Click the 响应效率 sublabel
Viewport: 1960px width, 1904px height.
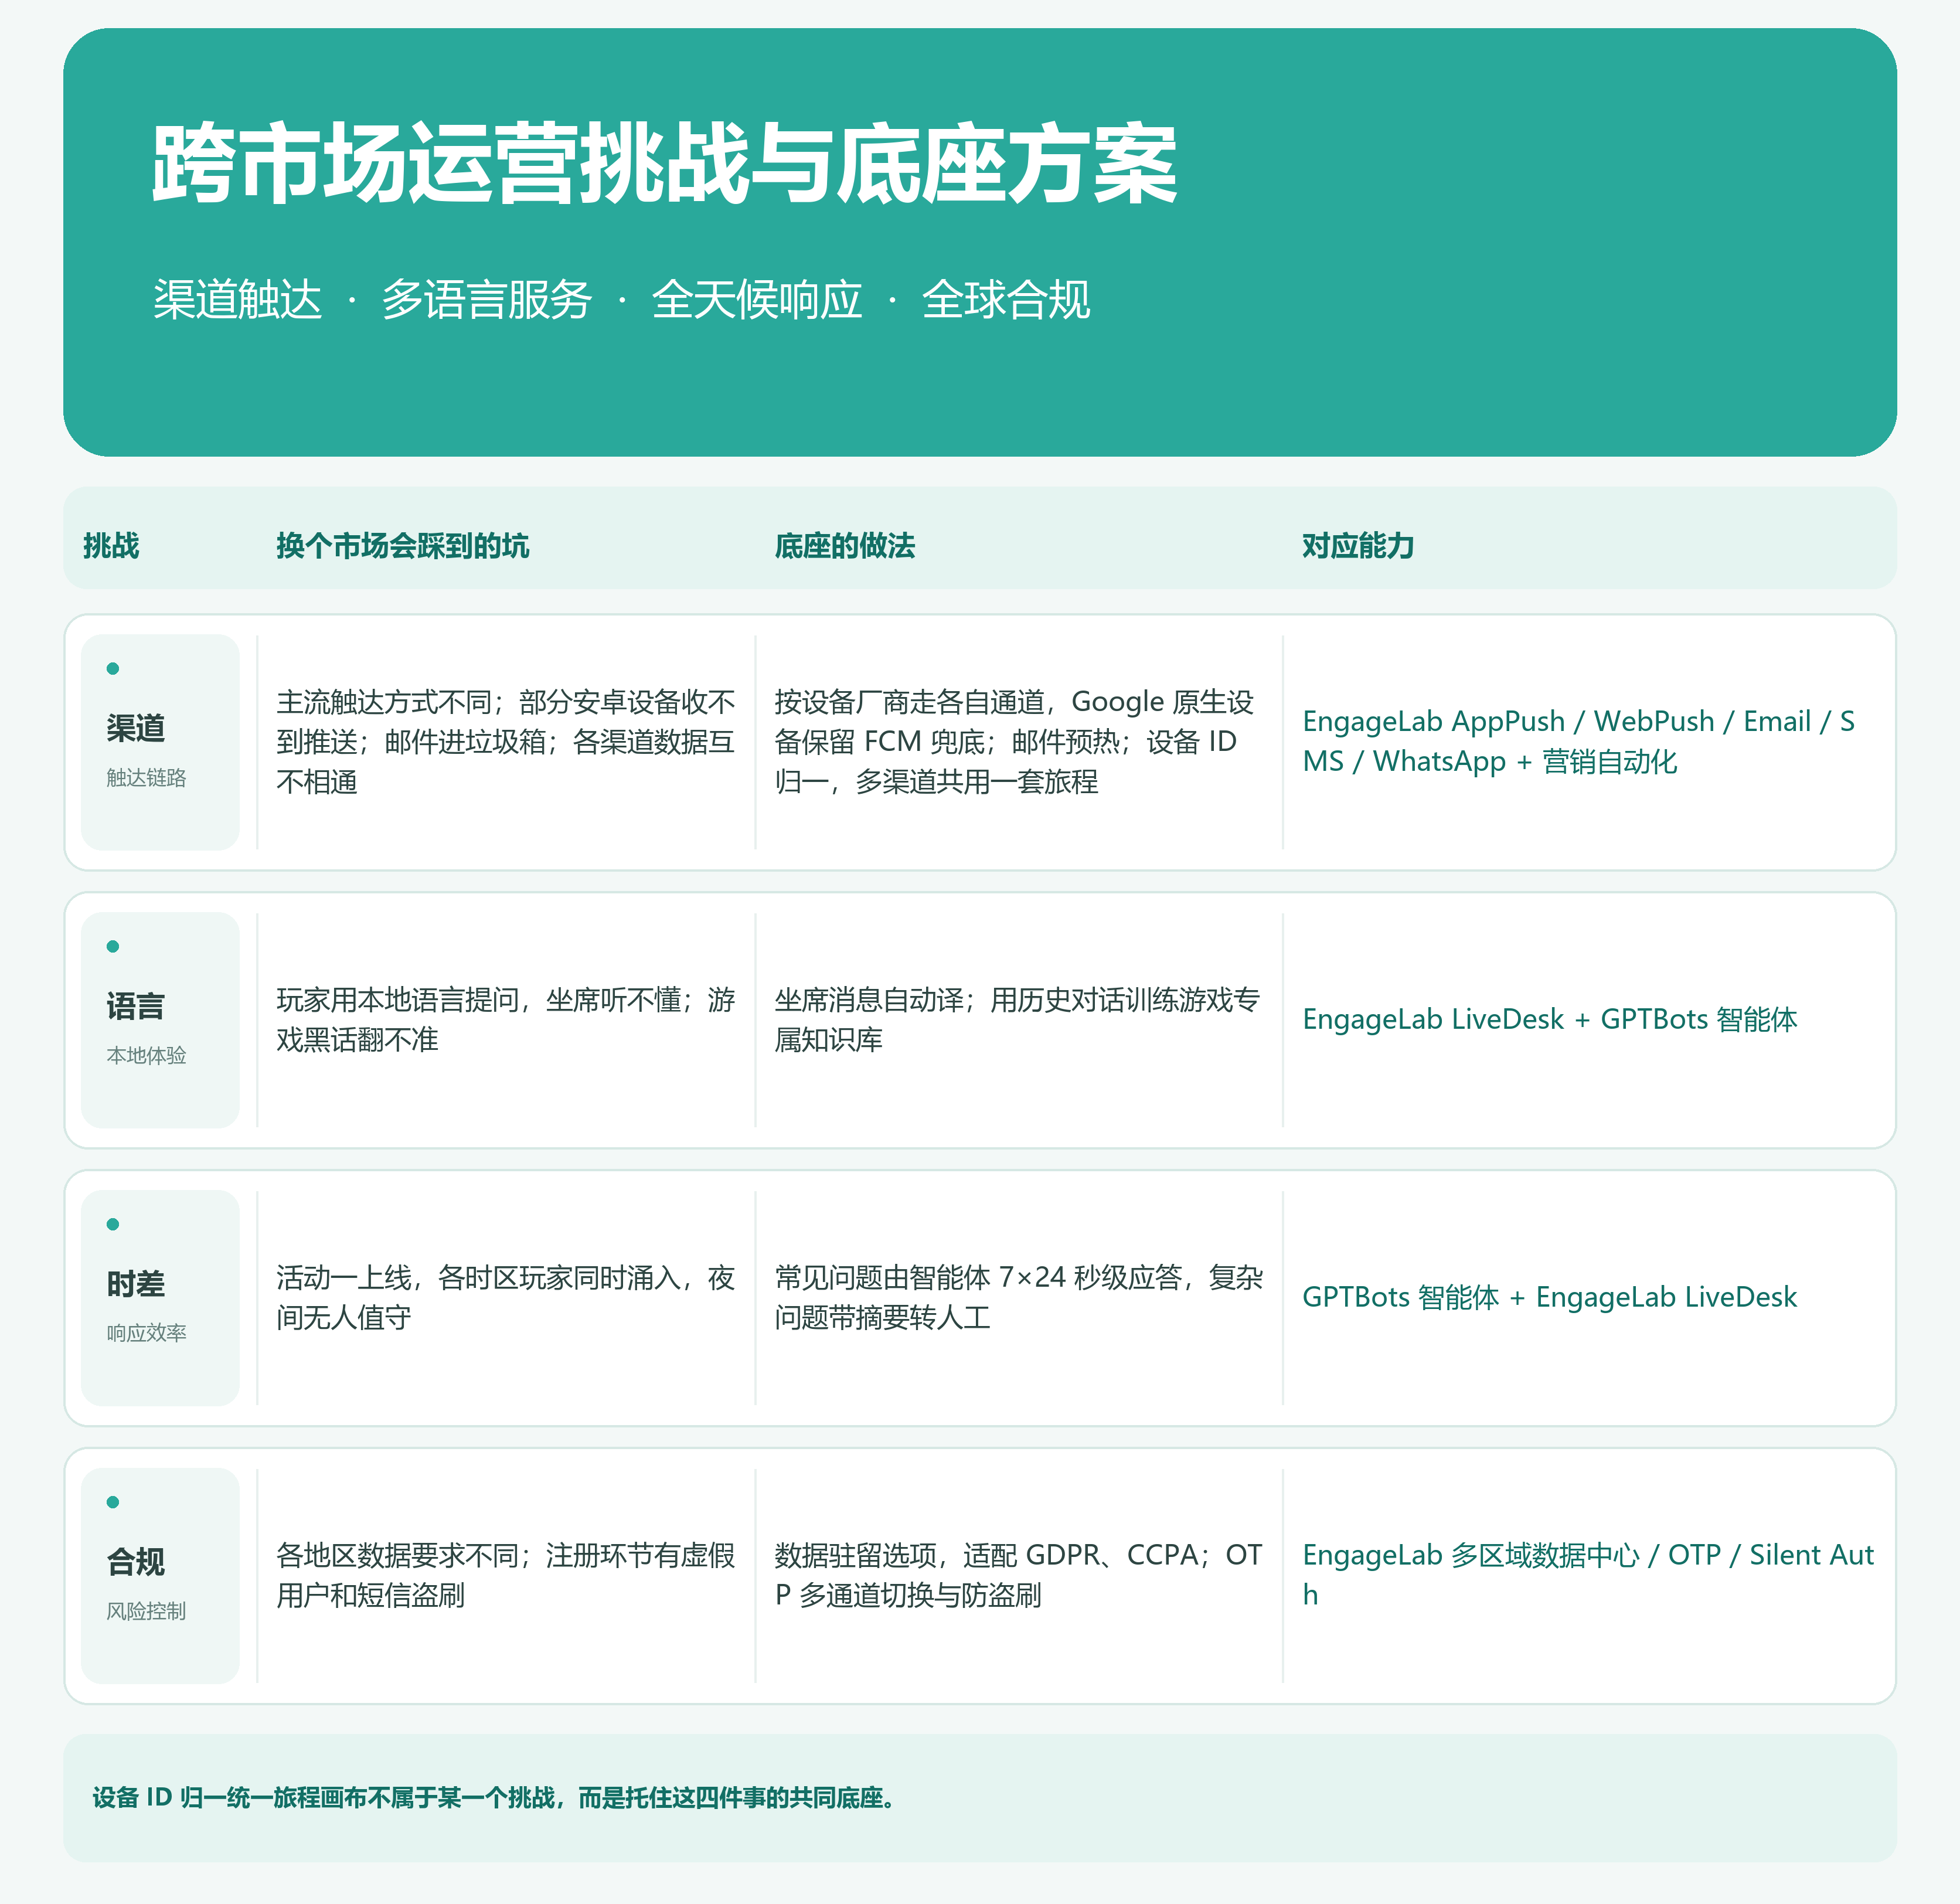146,1333
